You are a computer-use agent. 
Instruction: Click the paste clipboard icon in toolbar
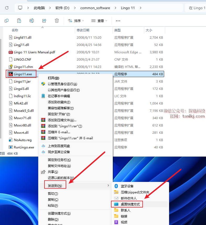click(x=19, y=21)
